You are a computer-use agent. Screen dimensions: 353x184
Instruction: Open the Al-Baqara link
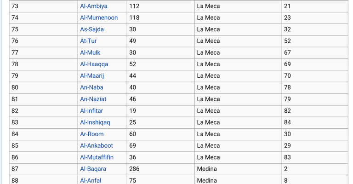click(x=93, y=169)
